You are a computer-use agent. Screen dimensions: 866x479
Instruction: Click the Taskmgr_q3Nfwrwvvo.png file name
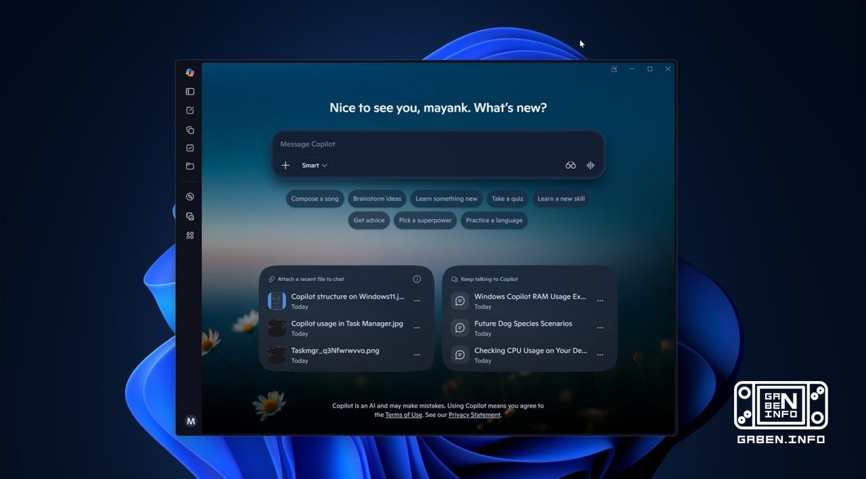point(335,351)
